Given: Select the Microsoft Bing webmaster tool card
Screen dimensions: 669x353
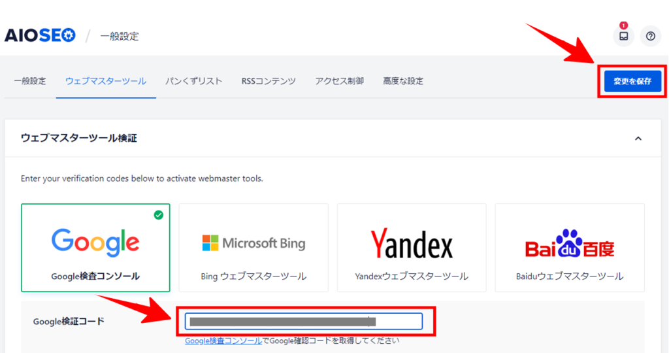Looking at the screenshot, I should [253, 247].
